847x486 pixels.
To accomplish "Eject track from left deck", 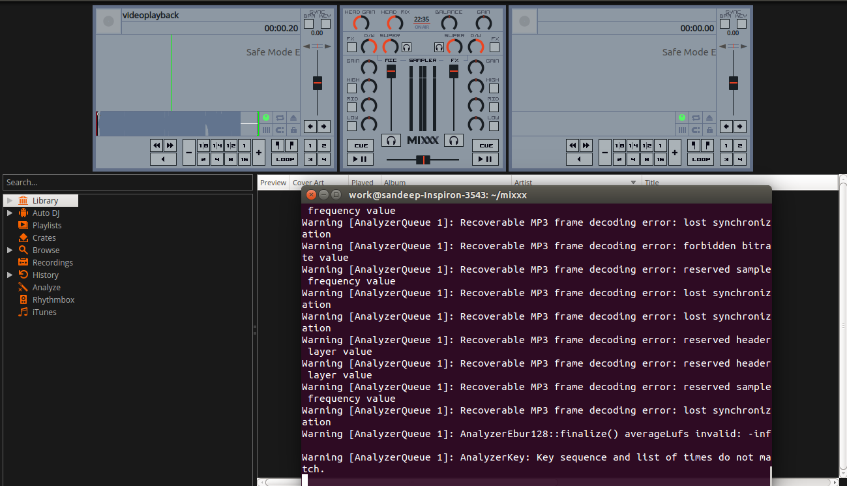I will pyautogui.click(x=293, y=117).
